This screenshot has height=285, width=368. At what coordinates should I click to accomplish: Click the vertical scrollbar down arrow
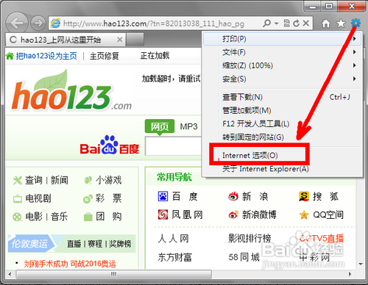coord(361,264)
